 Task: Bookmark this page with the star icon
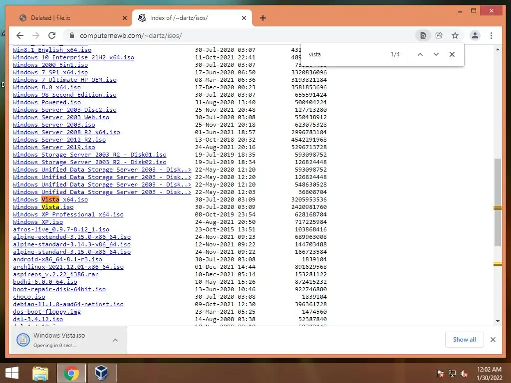click(455, 35)
